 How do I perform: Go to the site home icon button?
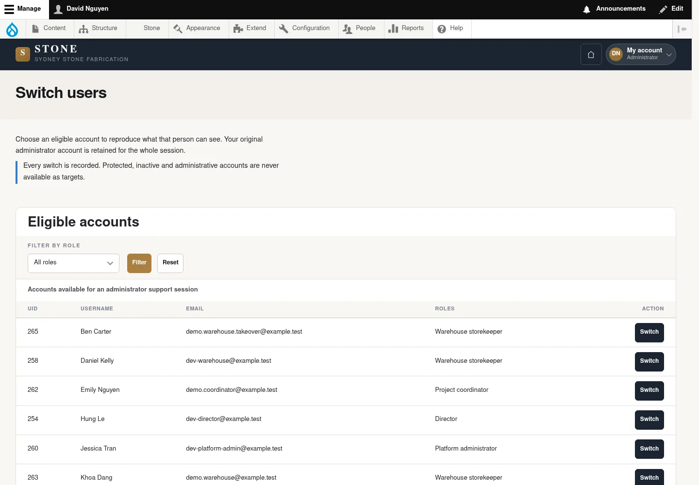[x=591, y=54]
